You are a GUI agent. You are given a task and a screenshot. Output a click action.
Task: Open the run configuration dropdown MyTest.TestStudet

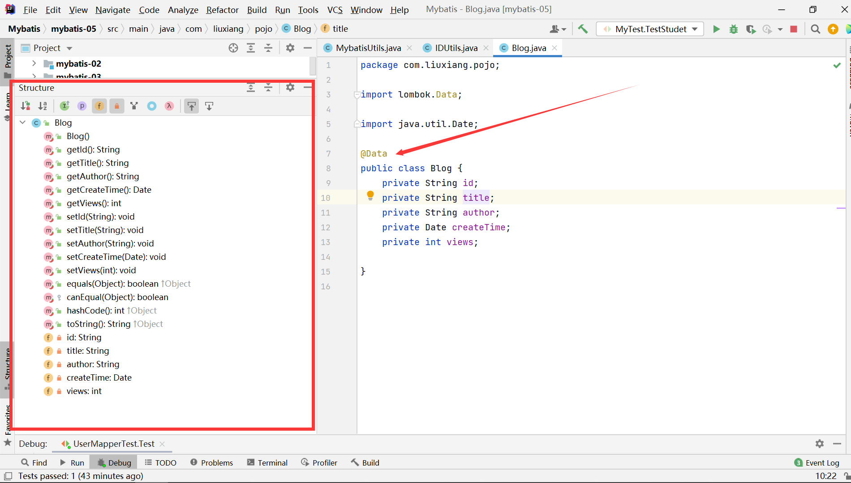[x=650, y=29]
